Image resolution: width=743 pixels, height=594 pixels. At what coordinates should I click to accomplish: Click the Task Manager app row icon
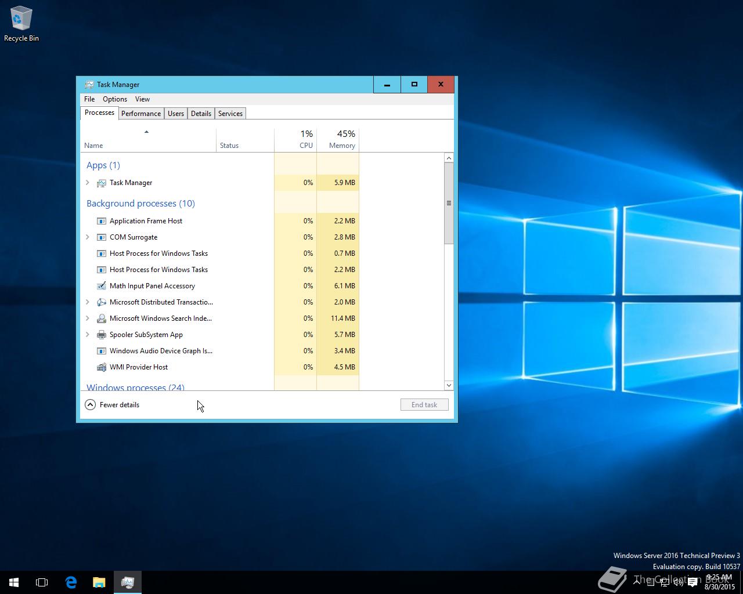pyautogui.click(x=102, y=183)
